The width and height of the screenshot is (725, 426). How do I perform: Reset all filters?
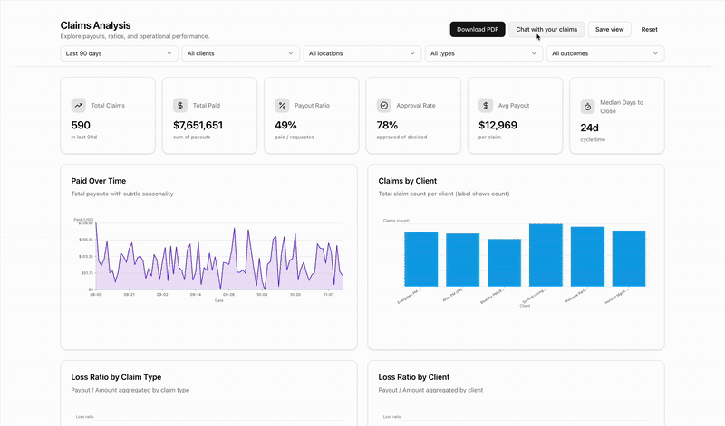(x=649, y=29)
